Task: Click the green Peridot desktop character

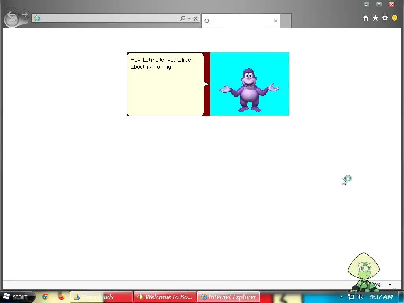Action: [x=364, y=272]
